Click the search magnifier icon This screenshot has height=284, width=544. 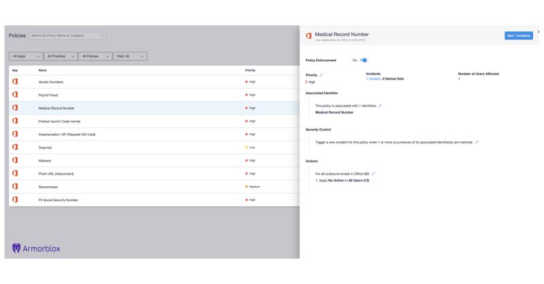[103, 35]
